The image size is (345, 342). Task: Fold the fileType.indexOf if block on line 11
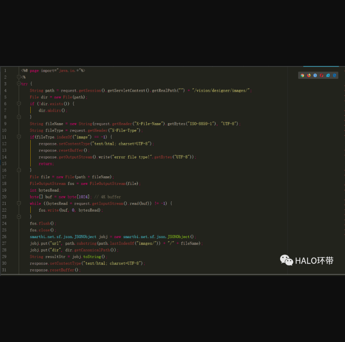click(x=19, y=137)
